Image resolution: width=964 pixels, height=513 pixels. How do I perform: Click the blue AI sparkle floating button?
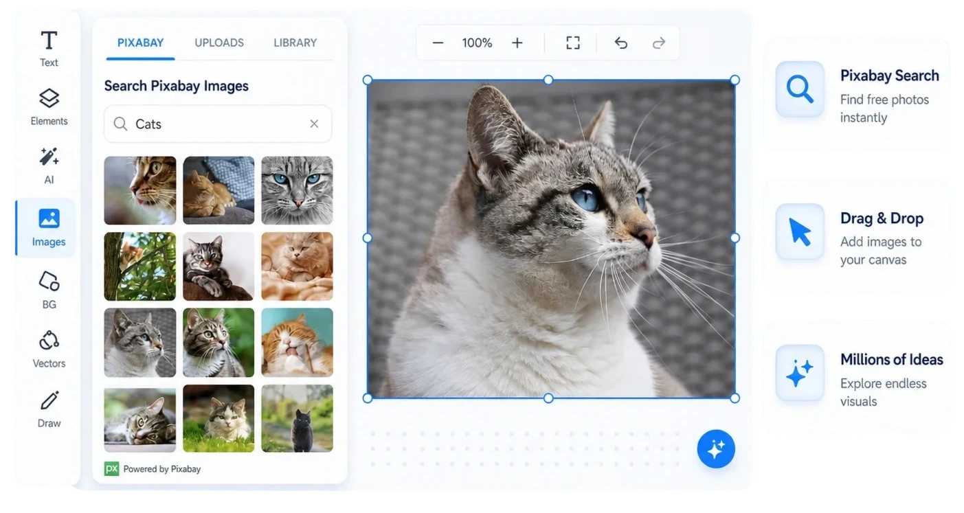(x=716, y=449)
